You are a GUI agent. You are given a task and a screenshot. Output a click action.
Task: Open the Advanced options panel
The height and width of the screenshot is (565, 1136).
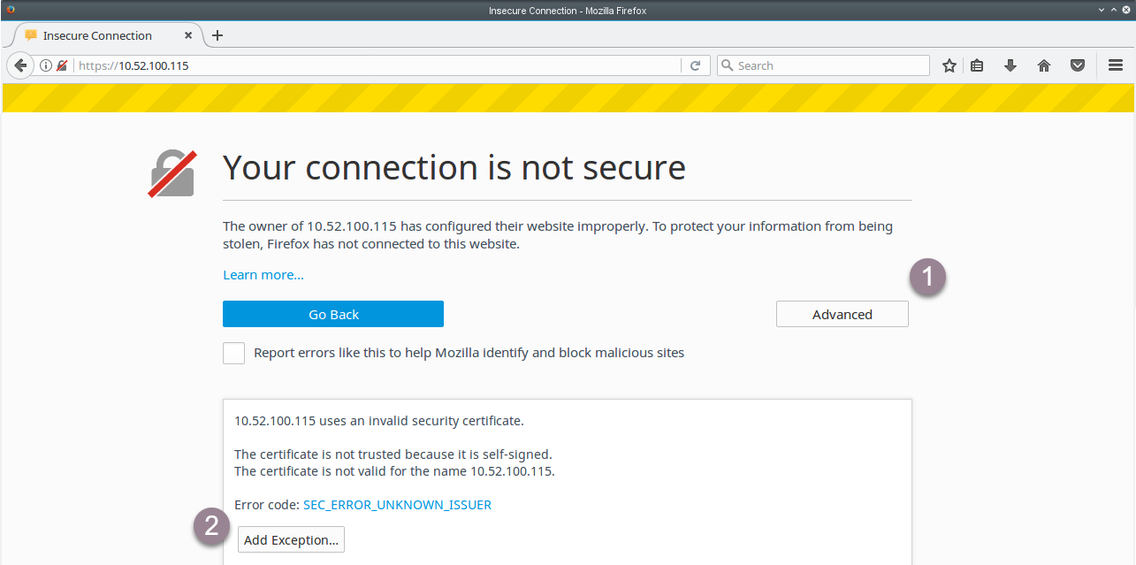tap(841, 314)
